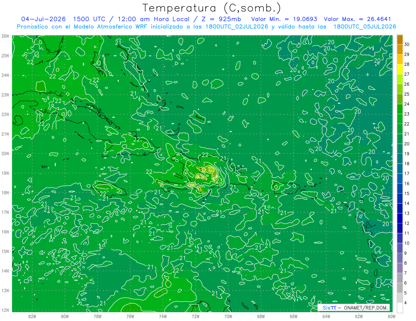Click color scale label '25'
Viewport: 416px width, 321px height.
(x=407, y=94)
